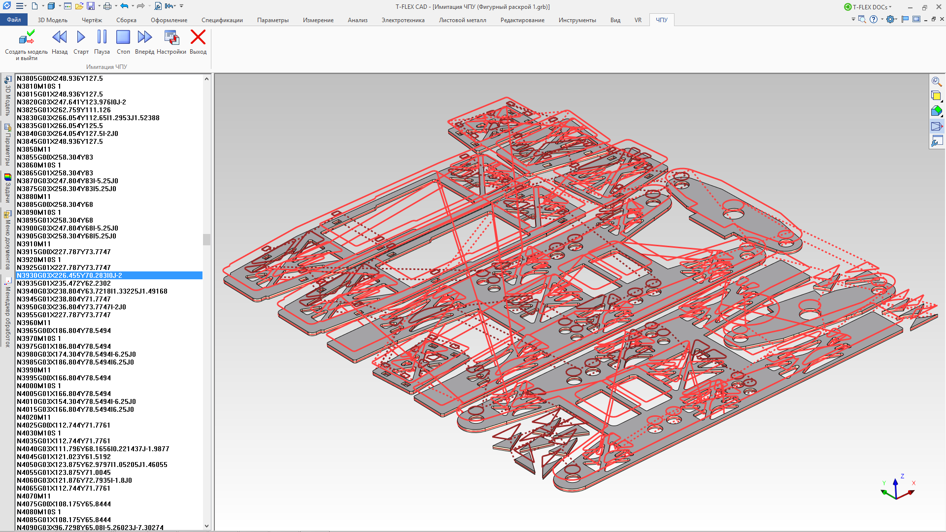Open the 3D Модель side panel tab
This screenshot has height=532, width=946.
click(x=7, y=96)
